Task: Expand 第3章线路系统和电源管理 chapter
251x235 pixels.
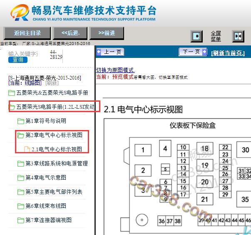Action: tap(57, 163)
